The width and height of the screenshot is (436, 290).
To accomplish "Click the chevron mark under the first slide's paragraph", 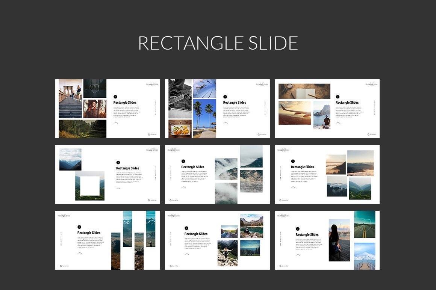I will [116, 123].
